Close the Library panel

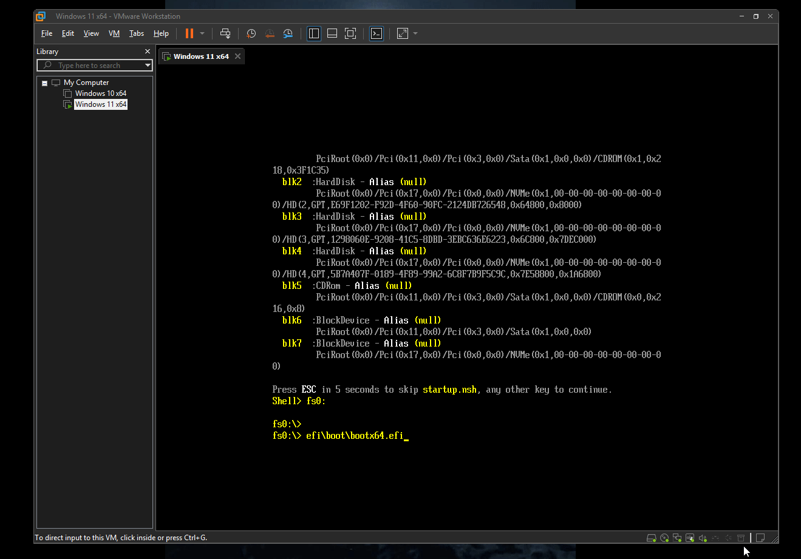[x=148, y=52]
